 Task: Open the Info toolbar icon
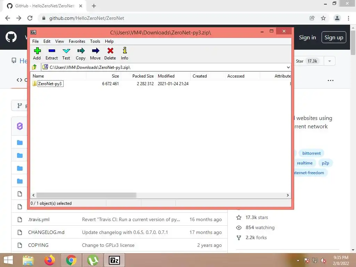tap(124, 54)
